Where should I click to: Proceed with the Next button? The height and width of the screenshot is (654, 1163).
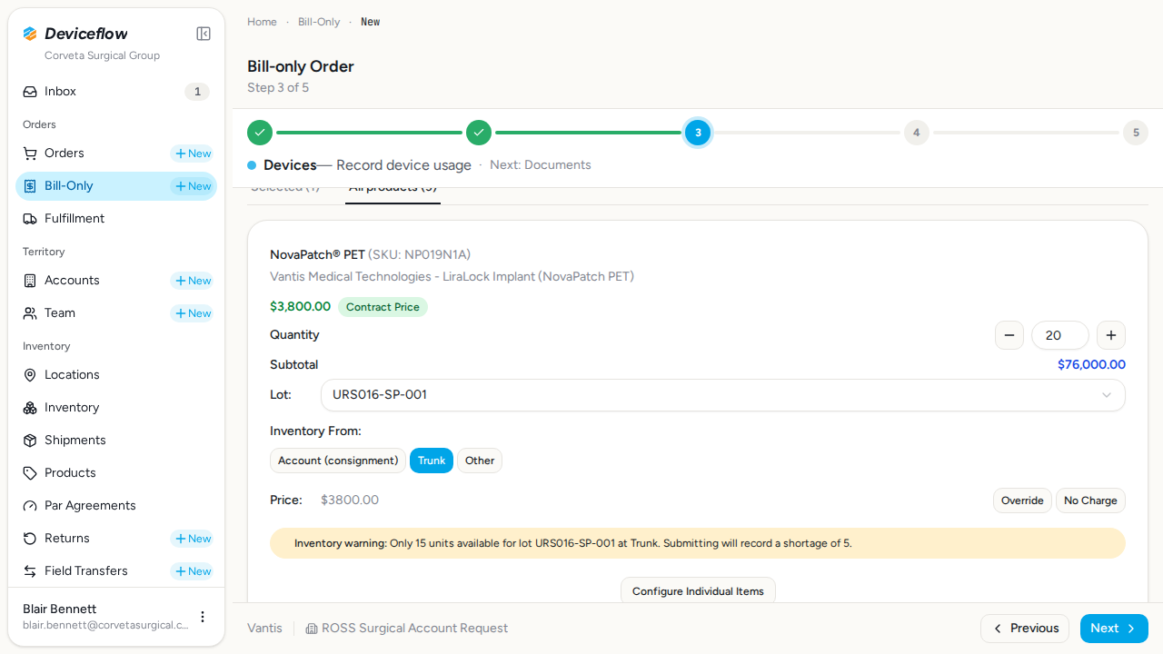coord(1114,629)
